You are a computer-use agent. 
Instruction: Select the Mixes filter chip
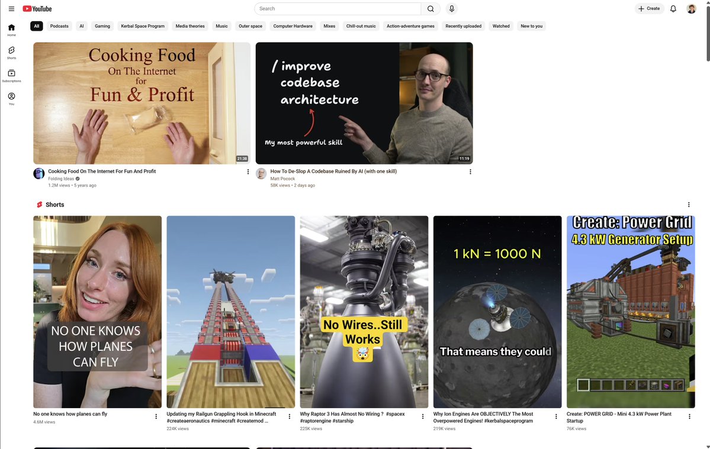point(329,26)
